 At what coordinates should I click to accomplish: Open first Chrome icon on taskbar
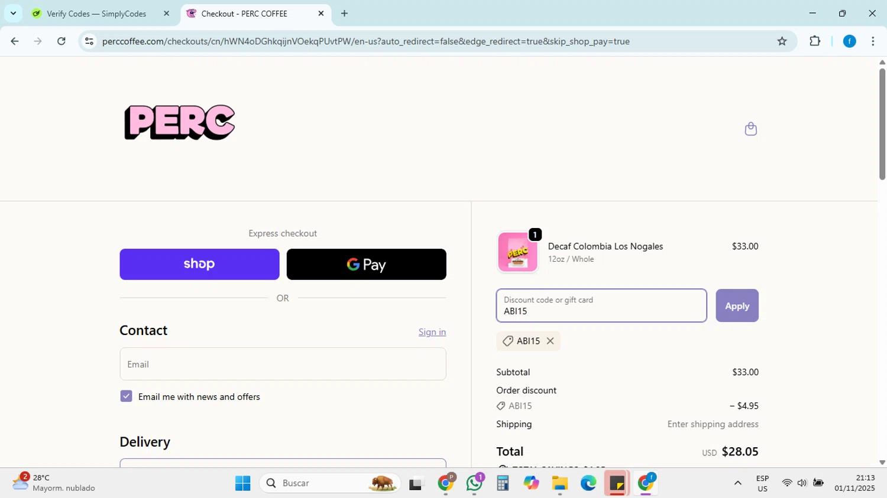(x=446, y=483)
